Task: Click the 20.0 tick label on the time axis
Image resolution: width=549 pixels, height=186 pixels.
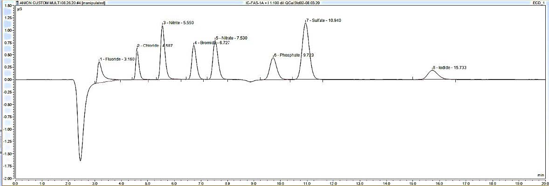Action: point(545,183)
